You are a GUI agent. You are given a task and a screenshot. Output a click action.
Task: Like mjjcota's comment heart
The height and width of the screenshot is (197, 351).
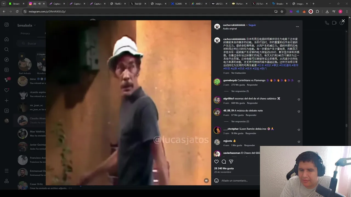tap(299, 142)
